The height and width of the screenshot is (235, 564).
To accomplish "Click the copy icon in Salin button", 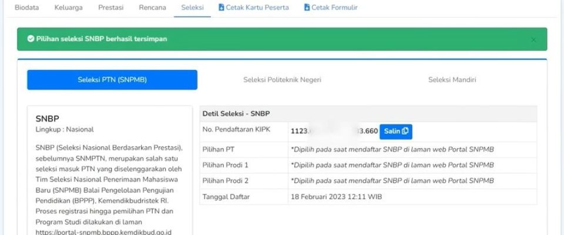I will point(405,131).
